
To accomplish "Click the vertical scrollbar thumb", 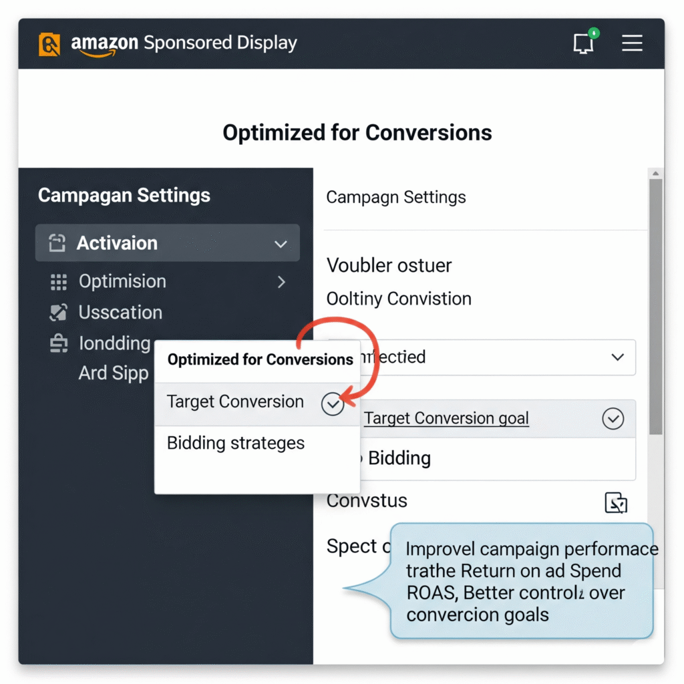I will pos(655,306).
